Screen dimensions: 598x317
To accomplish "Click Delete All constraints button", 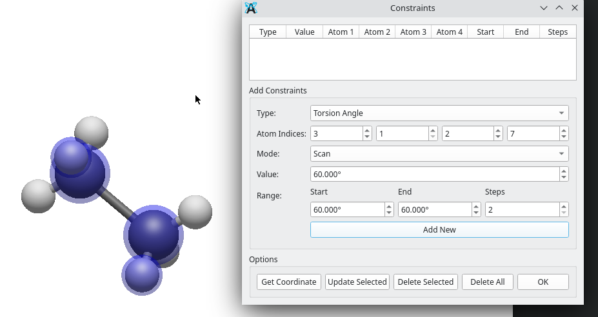I will 488,282.
